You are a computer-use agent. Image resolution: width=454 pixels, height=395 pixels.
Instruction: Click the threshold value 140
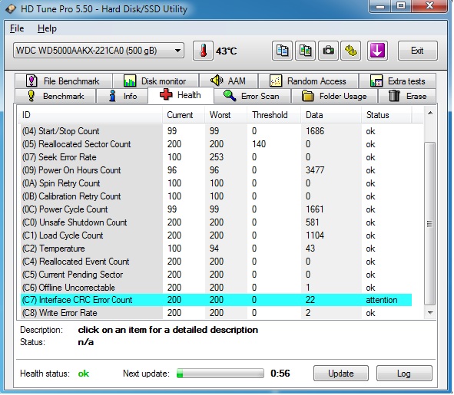pos(259,144)
